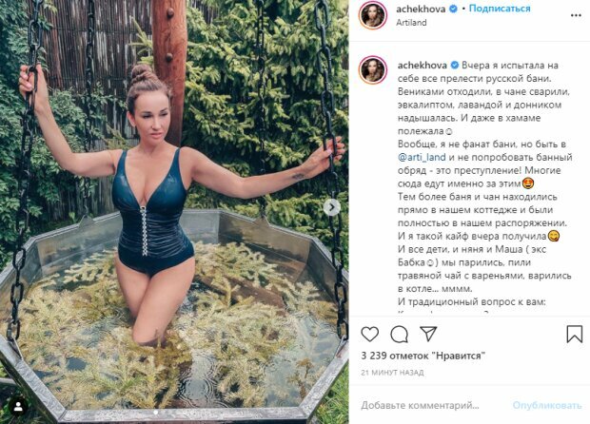Click the header profile avatar
590x424 pixels.
[372, 15]
